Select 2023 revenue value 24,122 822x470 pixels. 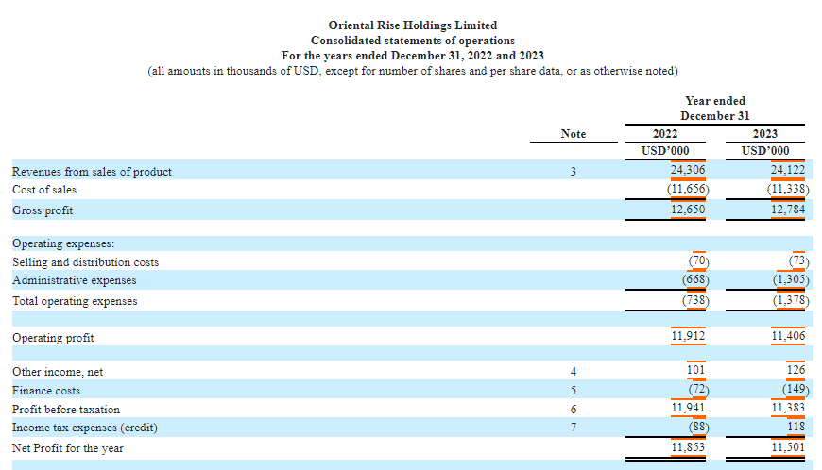coord(787,170)
